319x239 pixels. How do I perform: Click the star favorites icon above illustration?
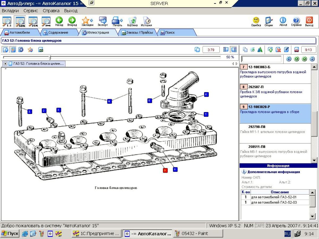[x=30, y=50]
